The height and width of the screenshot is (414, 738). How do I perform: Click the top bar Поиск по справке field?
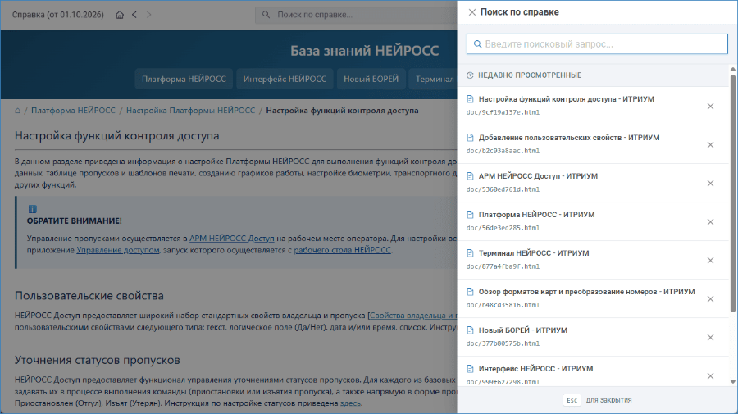point(357,15)
